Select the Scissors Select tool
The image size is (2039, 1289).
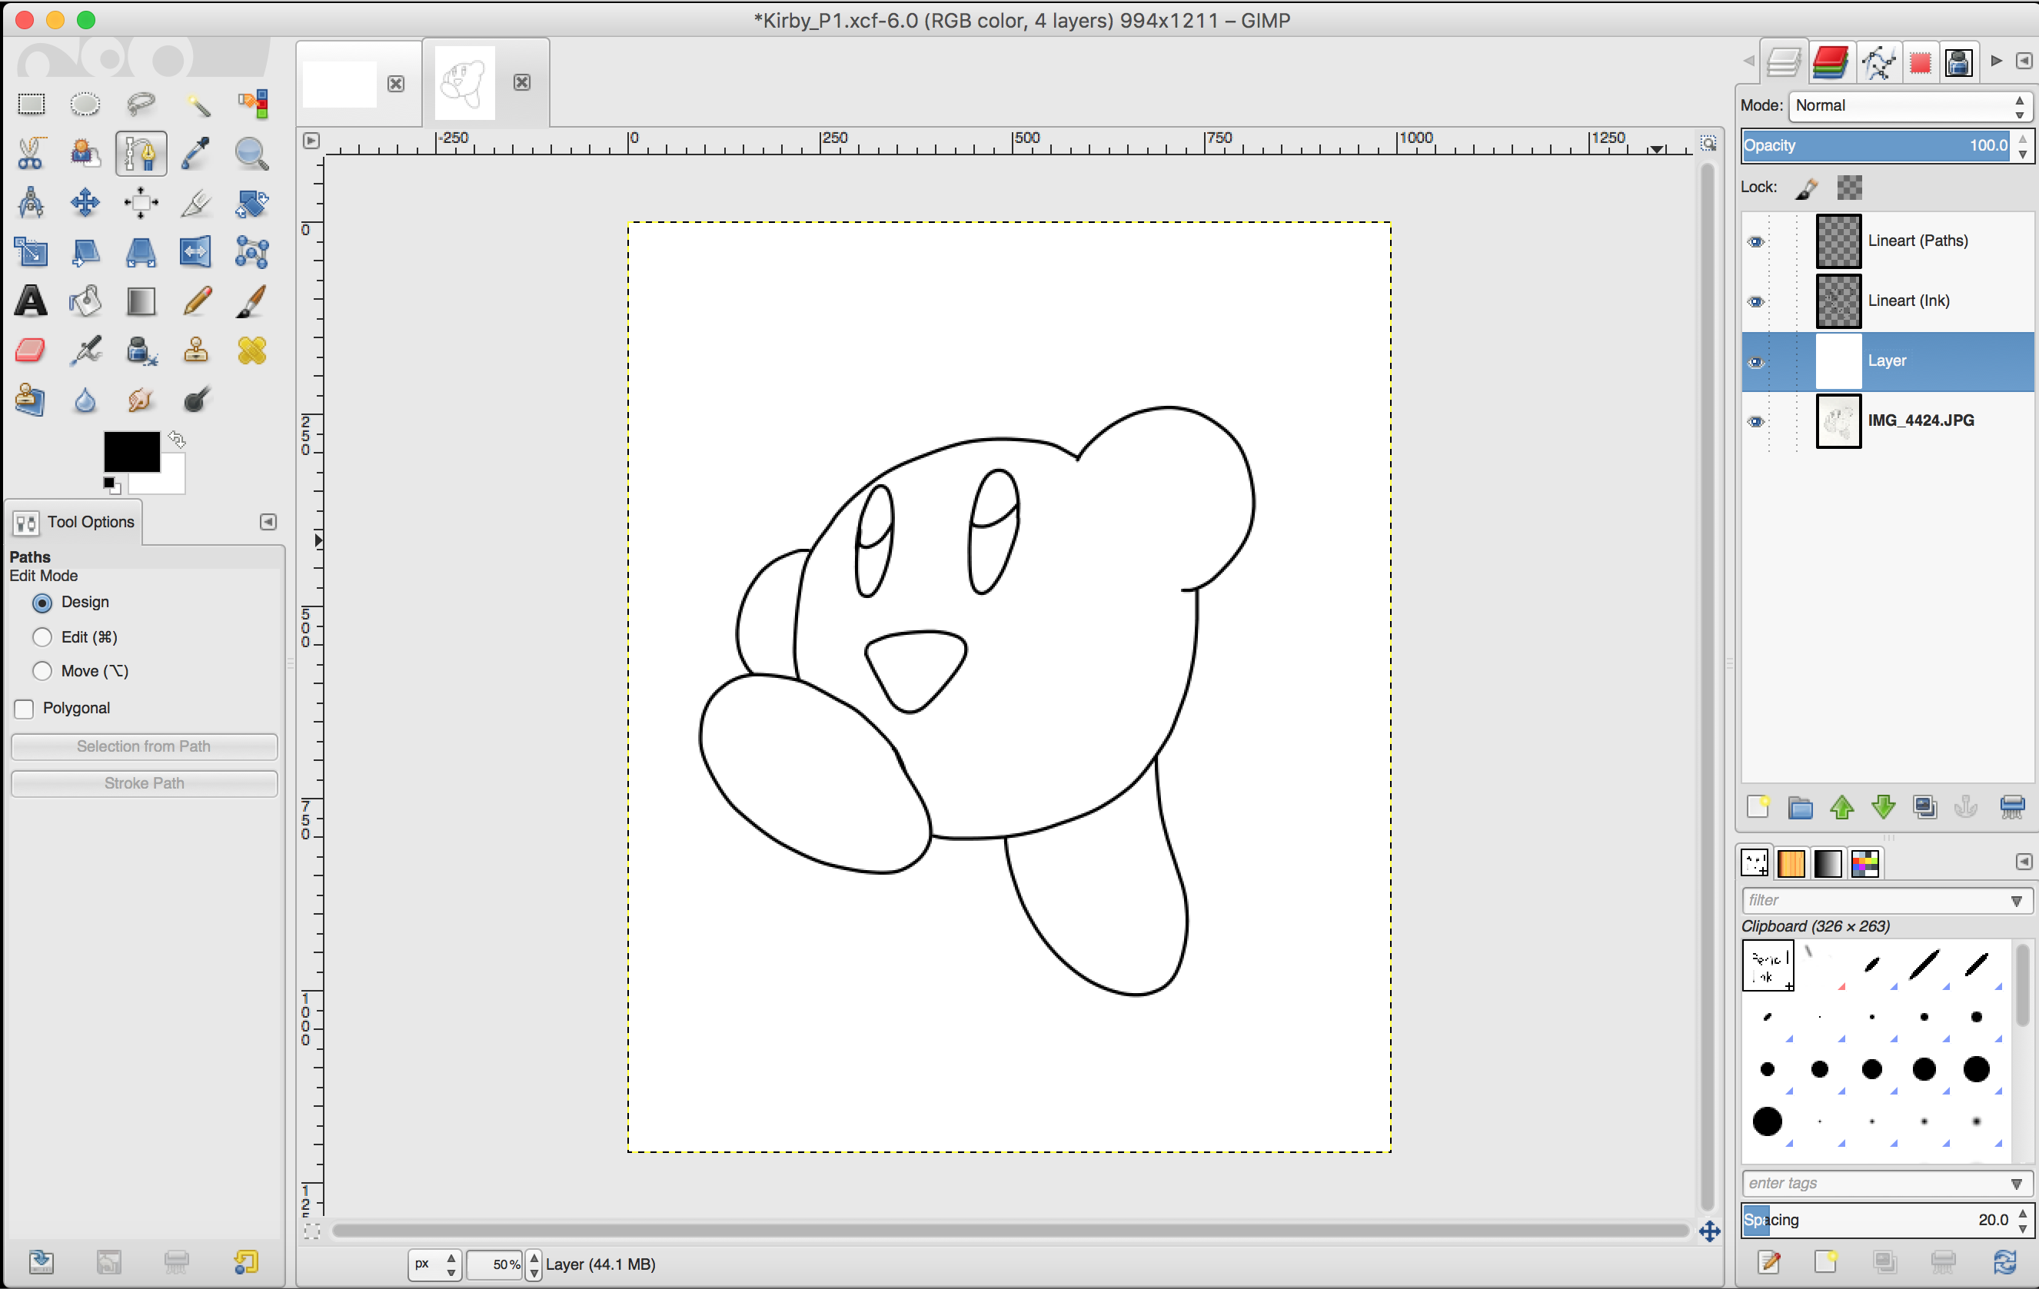[x=32, y=153]
